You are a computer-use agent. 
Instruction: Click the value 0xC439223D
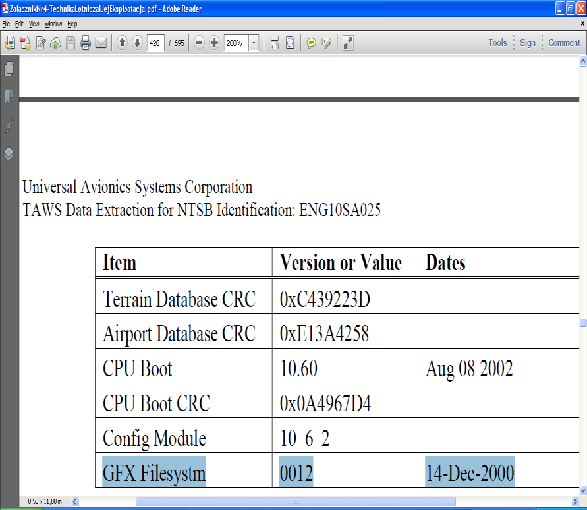coord(325,300)
